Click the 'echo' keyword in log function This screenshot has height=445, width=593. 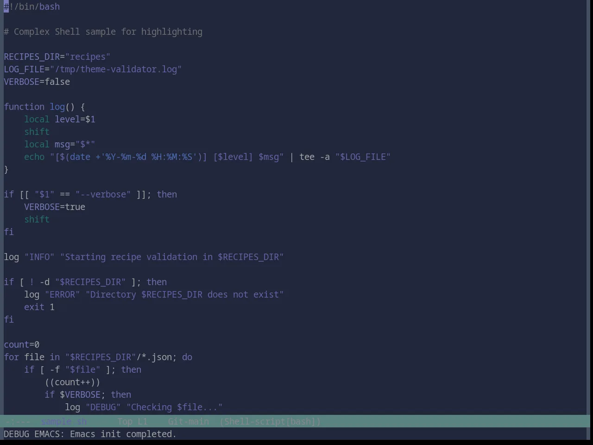tap(34, 157)
